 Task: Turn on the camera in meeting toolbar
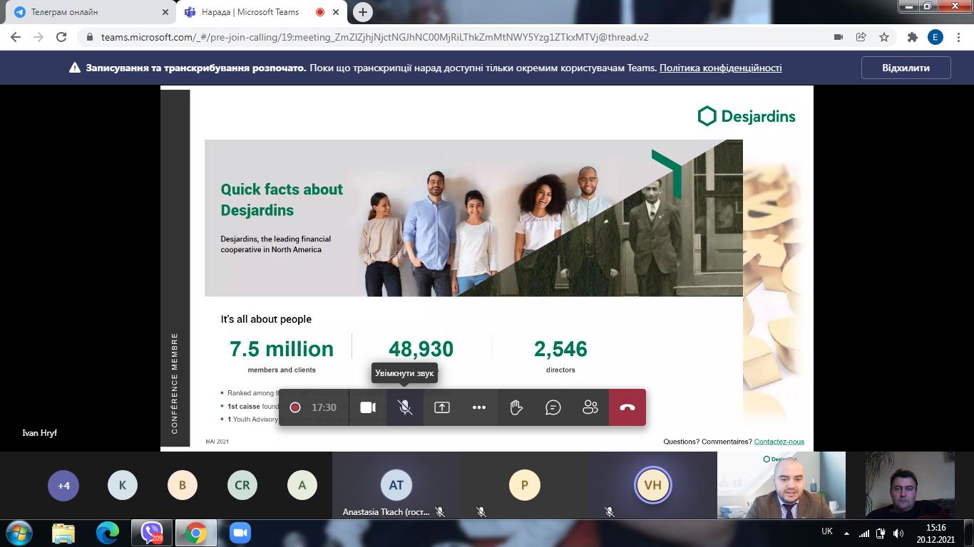click(368, 407)
